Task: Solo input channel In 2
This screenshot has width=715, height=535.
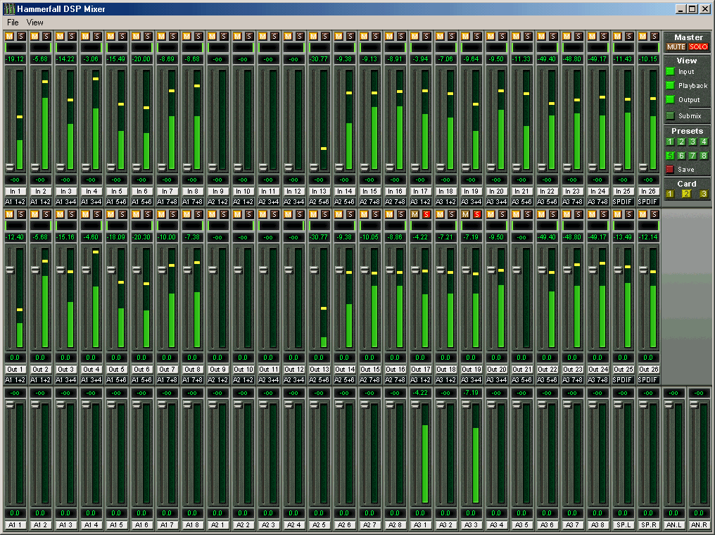Action: [46, 36]
